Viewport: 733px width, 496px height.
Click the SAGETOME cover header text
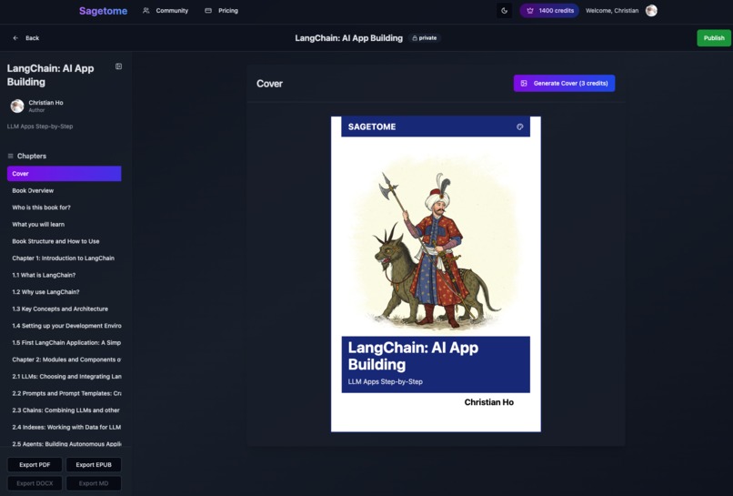(x=372, y=127)
